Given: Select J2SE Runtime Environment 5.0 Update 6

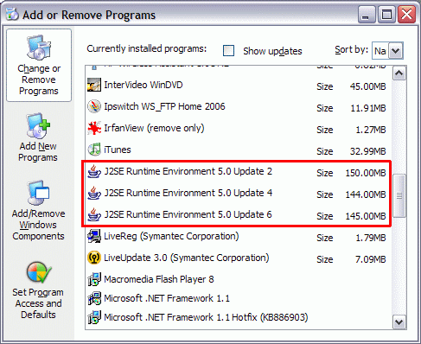Looking at the screenshot, I should pos(238,215).
